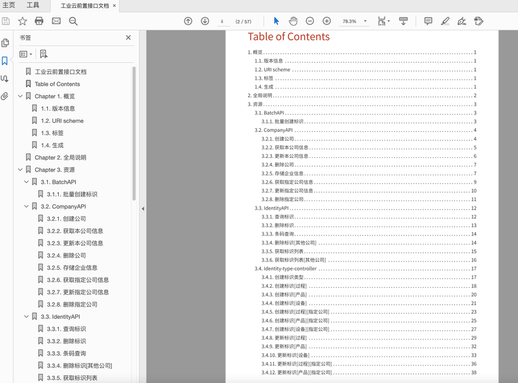The image size is (518, 383).
Task: Open bookmark options dropdown menu
Action: [26, 54]
